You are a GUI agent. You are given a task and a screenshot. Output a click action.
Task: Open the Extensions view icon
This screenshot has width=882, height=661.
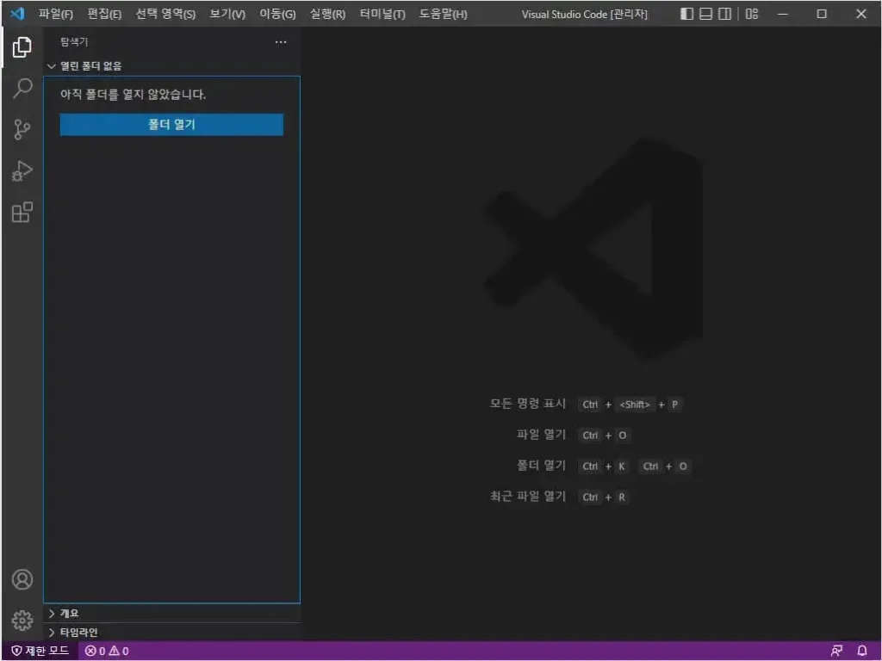[x=22, y=212]
